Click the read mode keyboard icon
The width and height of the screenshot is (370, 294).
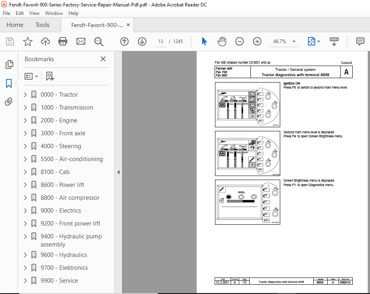pos(334,41)
